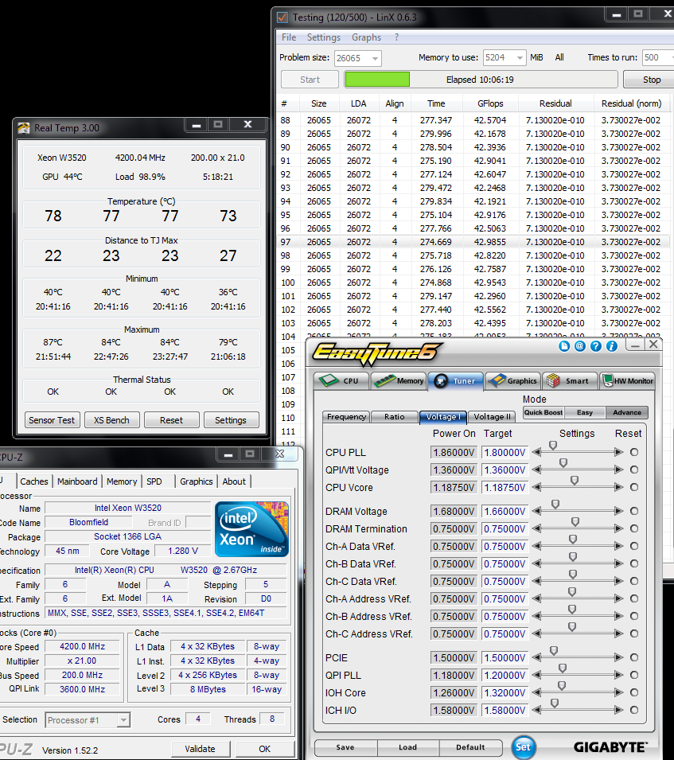Increase PCIE voltage with right arrow
The width and height of the screenshot is (674, 760).
pos(619,657)
